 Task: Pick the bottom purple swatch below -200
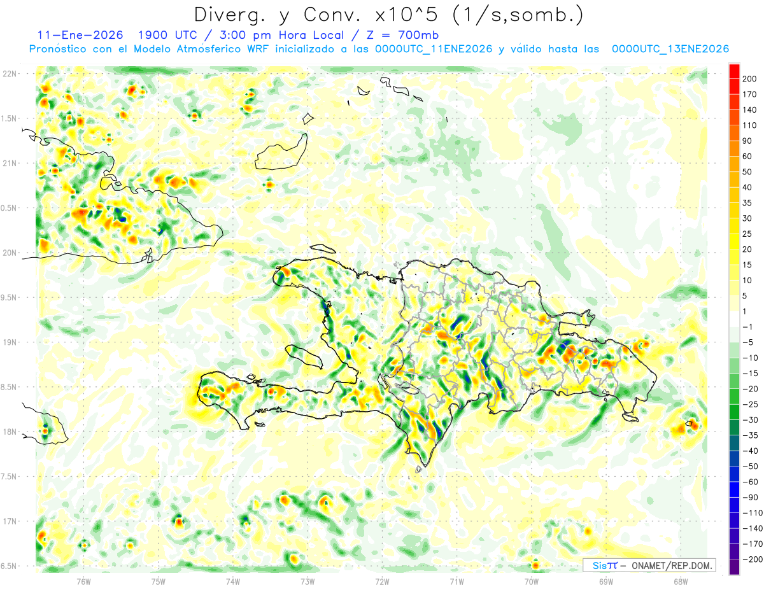734,566
